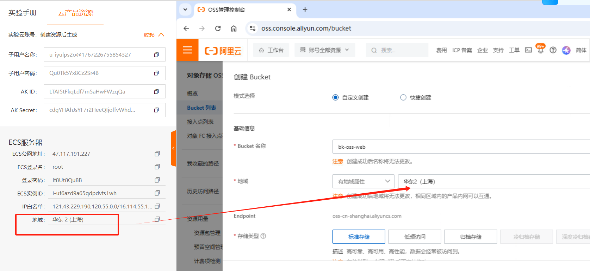This screenshot has width=590, height=271.
Task: Switch language via 简体
Action: pos(581,50)
